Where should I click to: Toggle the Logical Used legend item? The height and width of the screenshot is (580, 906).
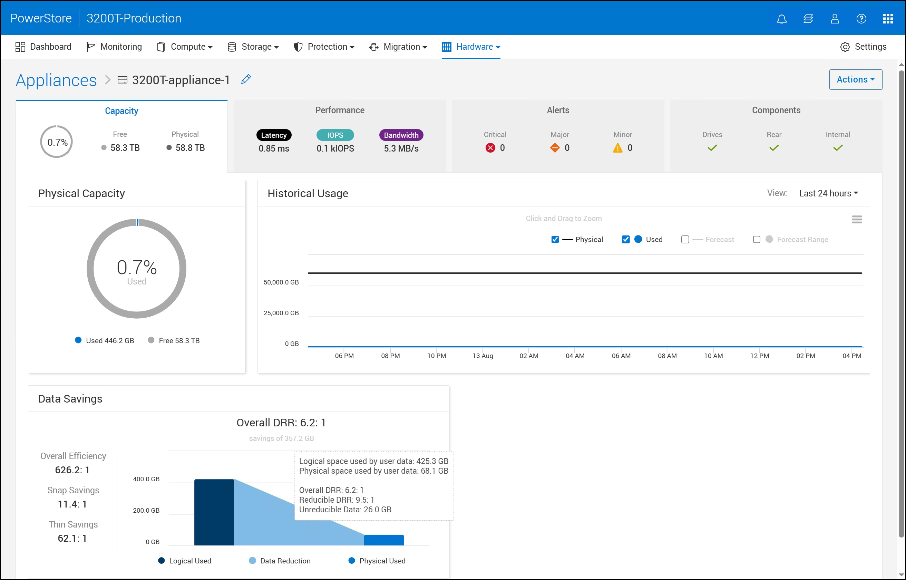click(x=184, y=560)
